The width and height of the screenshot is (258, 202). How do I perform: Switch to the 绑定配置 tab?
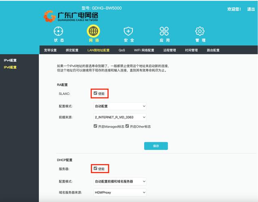pyautogui.click(x=72, y=50)
